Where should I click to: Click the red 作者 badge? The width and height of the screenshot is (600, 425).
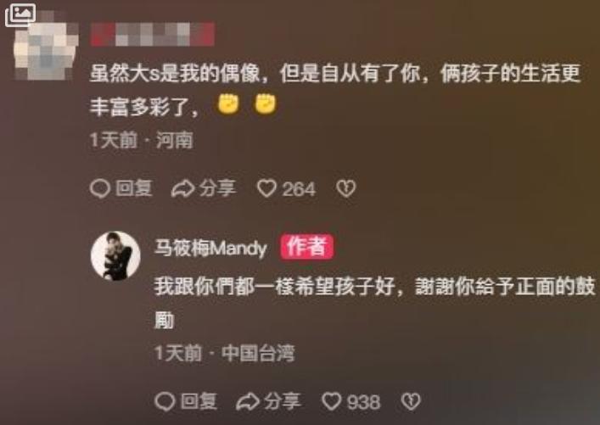tap(307, 247)
